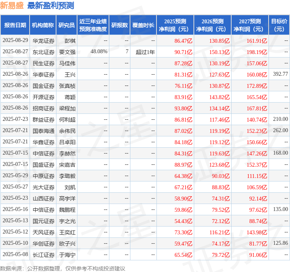This screenshot has width=290, height=272.
Task: Click the 最新盈利预测 heading
Action: click(x=51, y=5)
